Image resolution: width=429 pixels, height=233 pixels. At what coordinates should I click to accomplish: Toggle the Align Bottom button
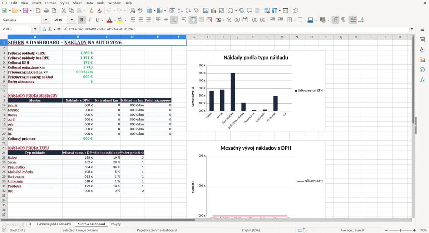174,20
